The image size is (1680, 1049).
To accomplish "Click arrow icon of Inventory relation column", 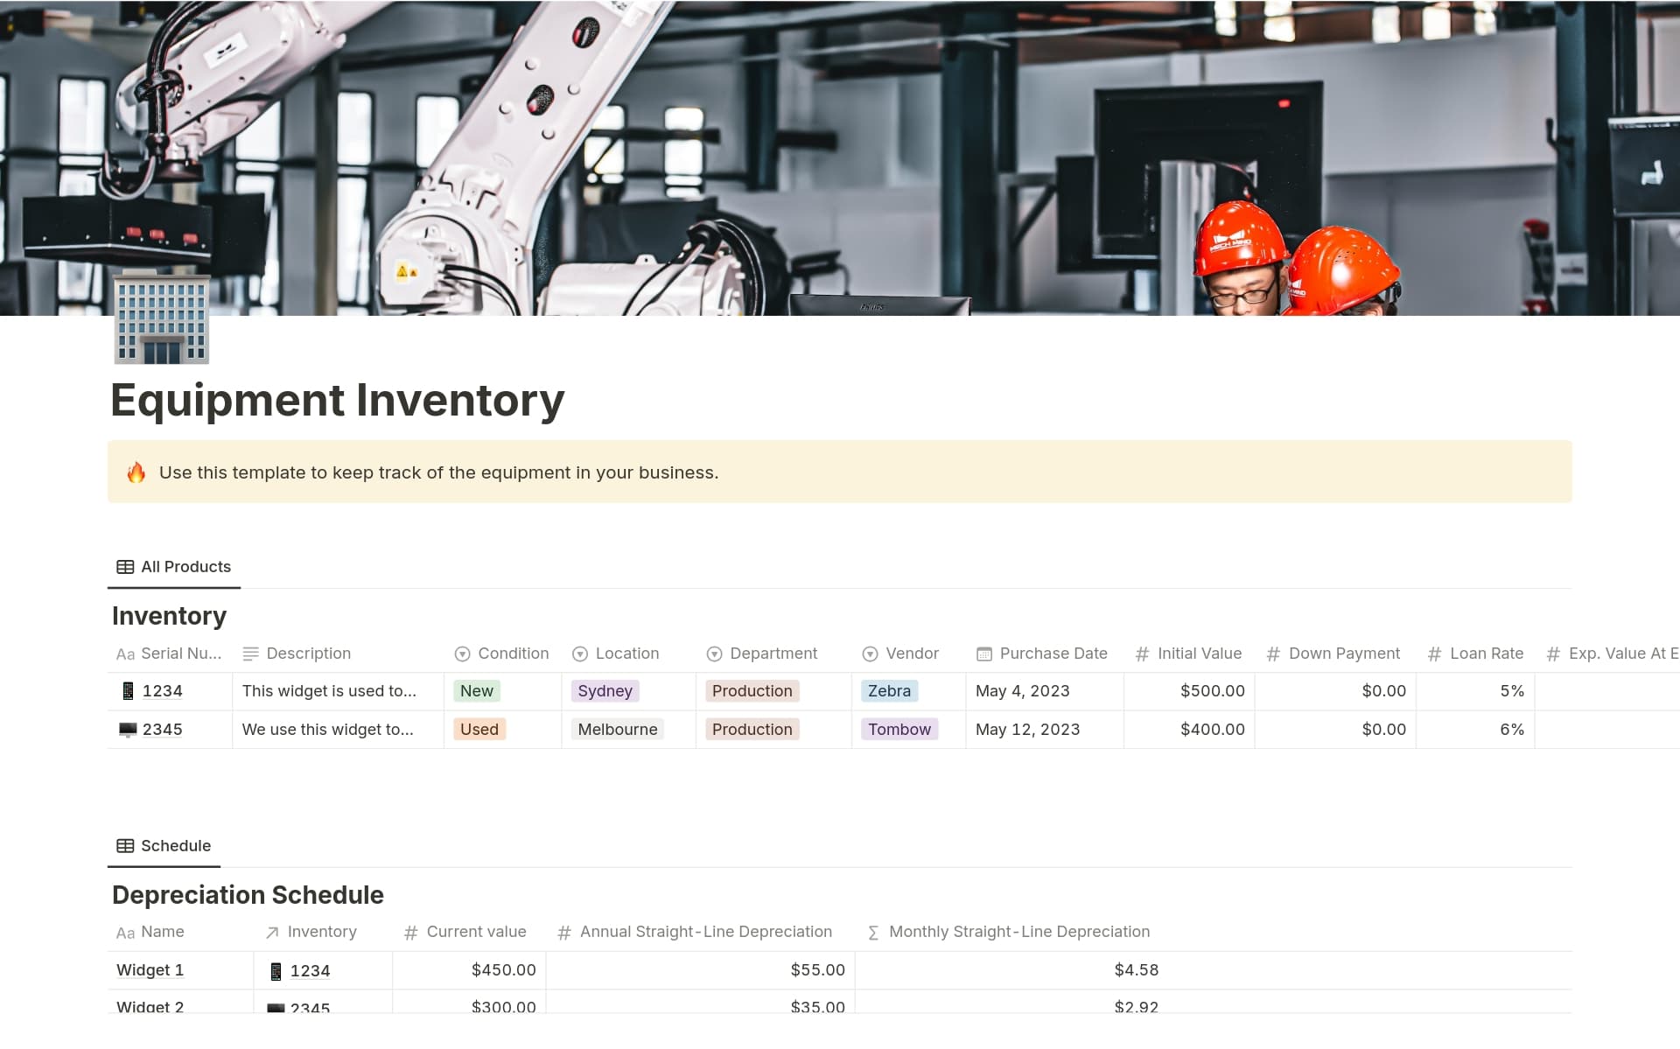I will click(272, 933).
